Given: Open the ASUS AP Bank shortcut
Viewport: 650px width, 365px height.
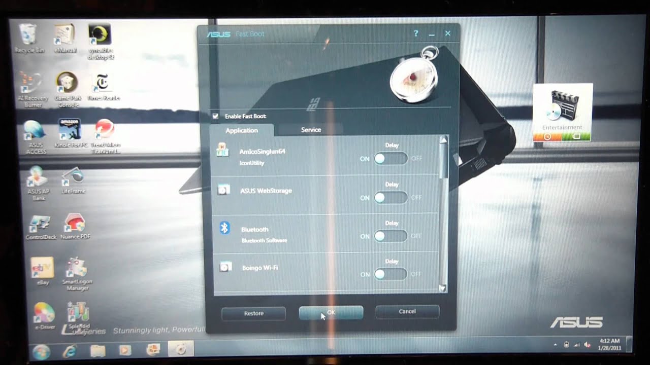Looking at the screenshot, I should 38,184.
